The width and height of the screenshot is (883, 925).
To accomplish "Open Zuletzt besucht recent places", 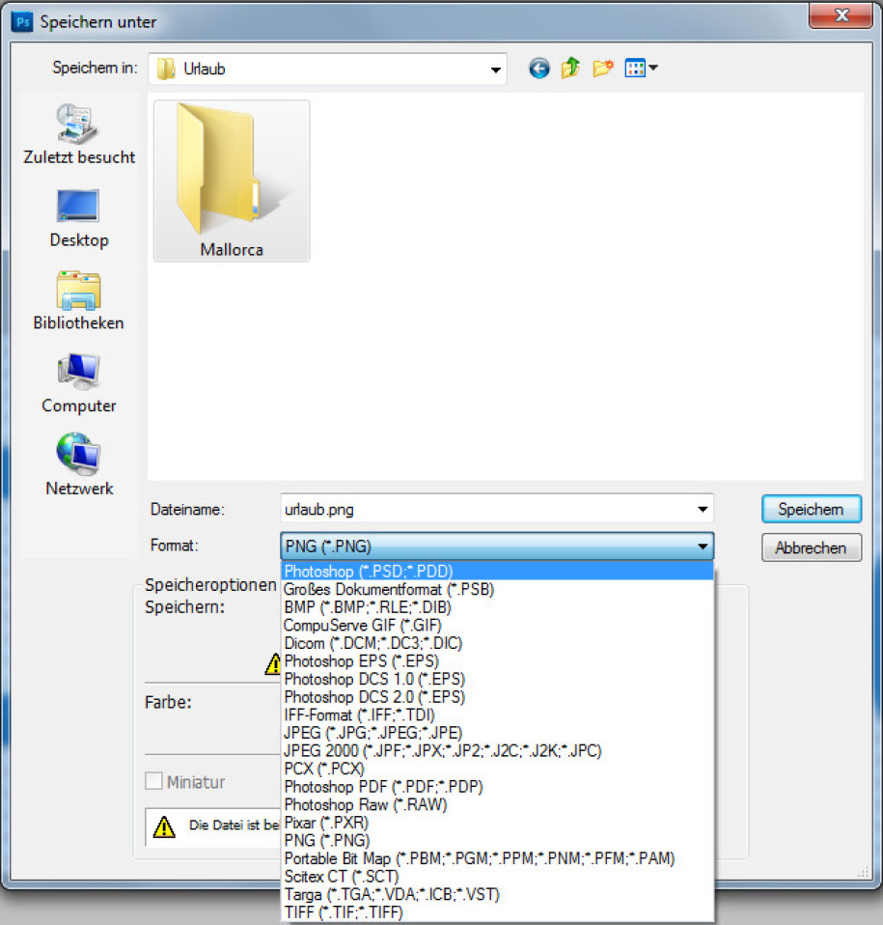I will pyautogui.click(x=79, y=134).
